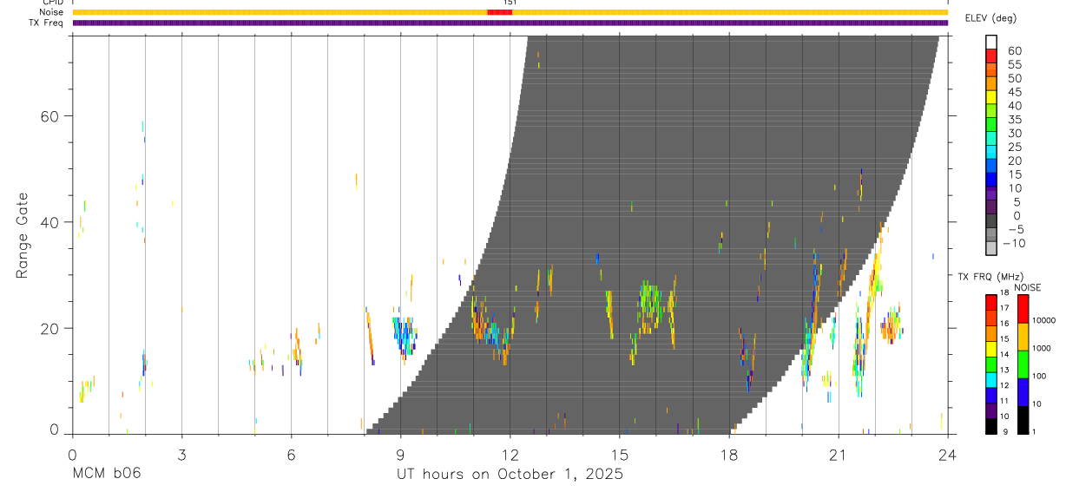1066x492 pixels.
Task: Pick the blue swatch of the NOISE colorbar
Action: (x=1023, y=392)
